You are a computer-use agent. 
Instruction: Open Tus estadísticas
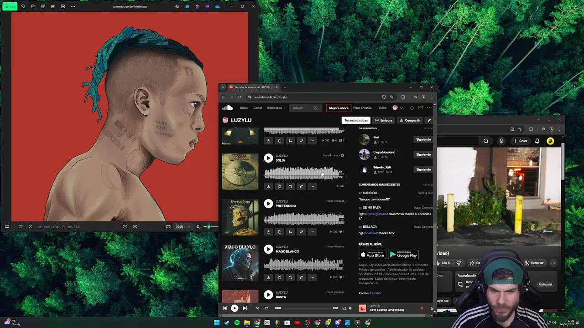tap(356, 120)
